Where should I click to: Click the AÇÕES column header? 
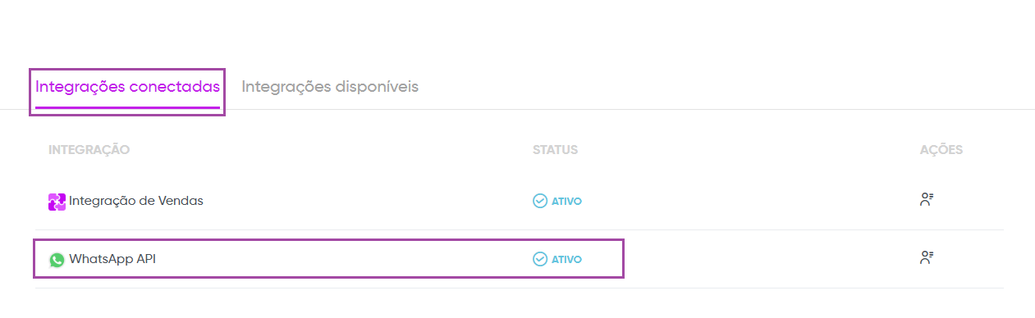point(941,150)
